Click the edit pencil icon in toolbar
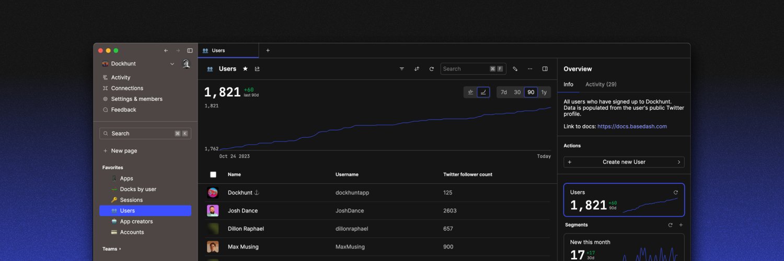 pyautogui.click(x=515, y=69)
